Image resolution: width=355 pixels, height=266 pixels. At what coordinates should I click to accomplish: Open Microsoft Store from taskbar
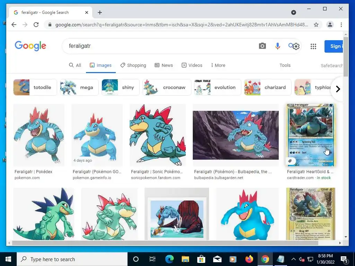[x=201, y=259]
